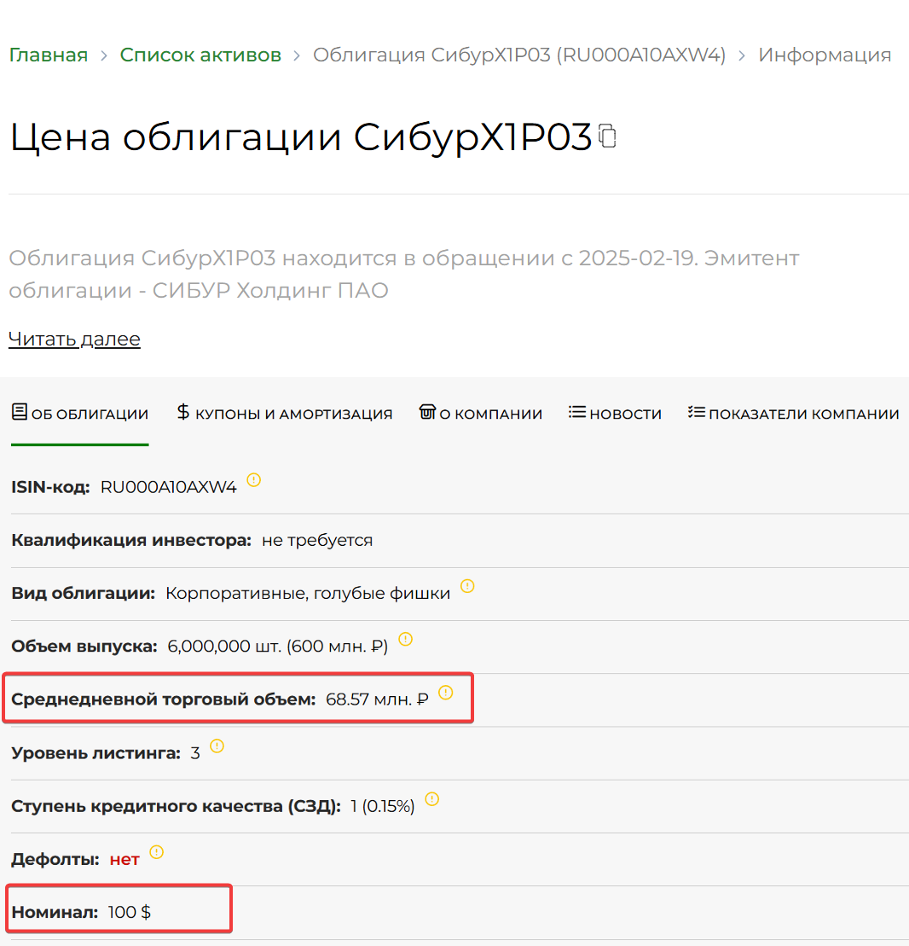
Task: Switch to the Новости tab
Action: tap(615, 413)
